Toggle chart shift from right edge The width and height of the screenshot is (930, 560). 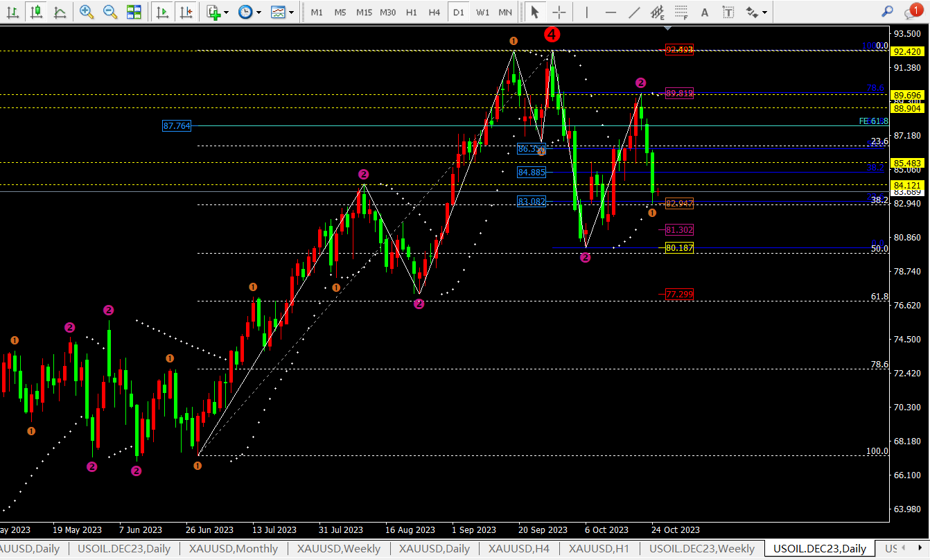185,12
